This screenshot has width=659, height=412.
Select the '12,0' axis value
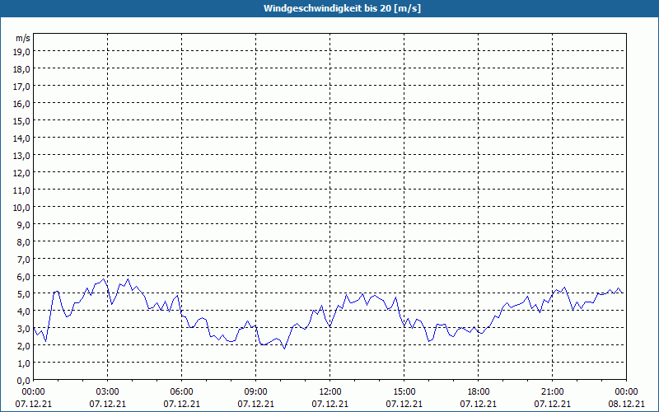pos(21,173)
